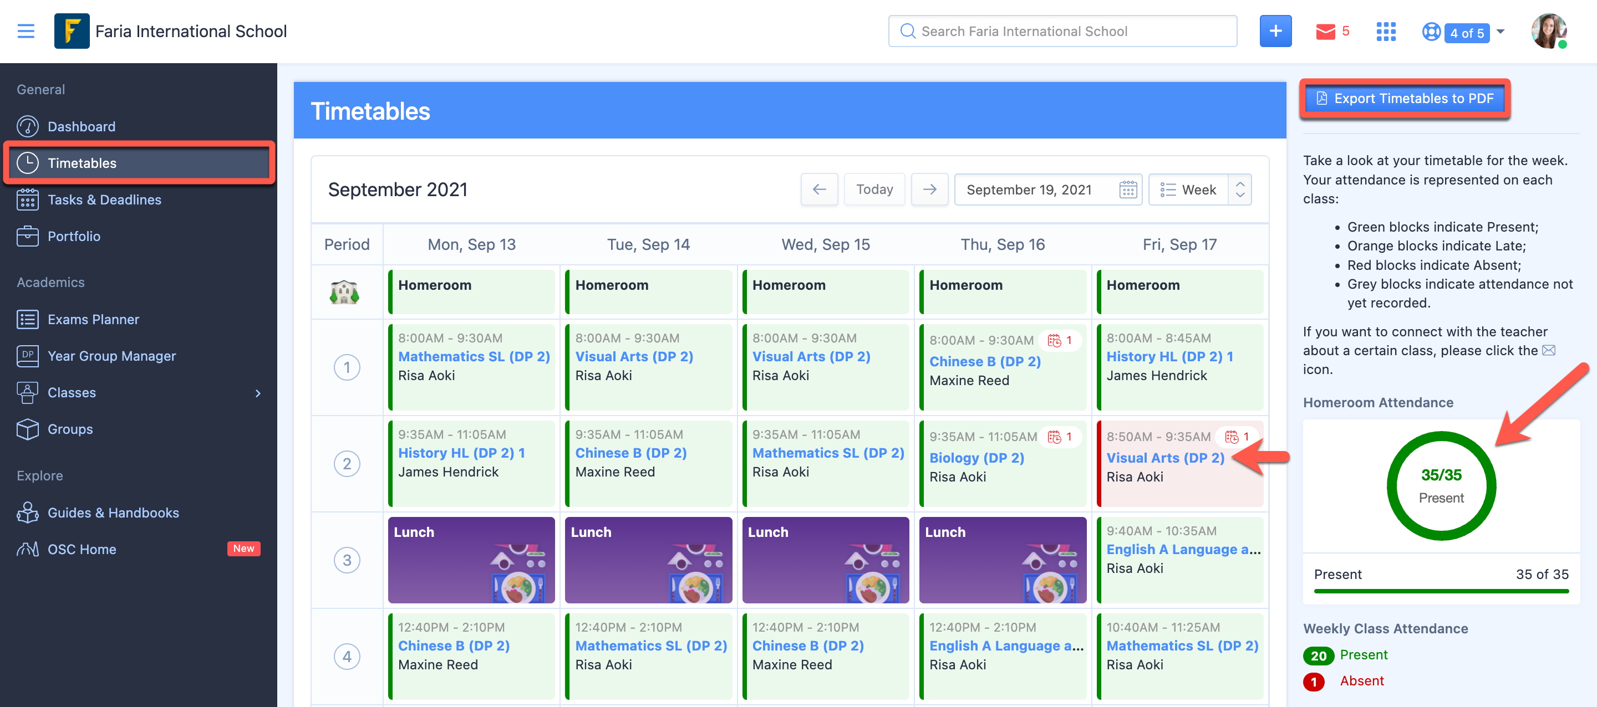Expand the 4 of 5 dropdown arrow

coord(1501,32)
